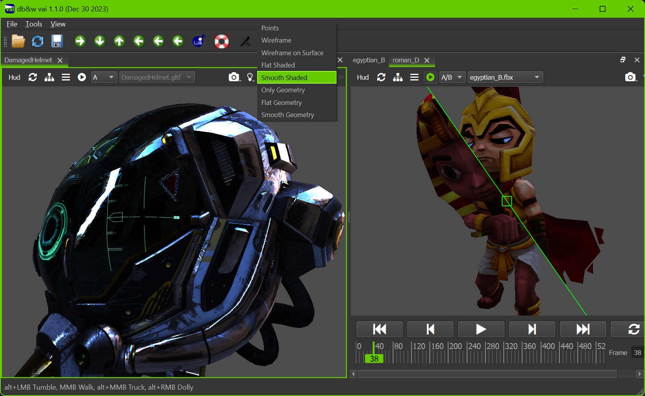Click the vai application icon in title bar

coord(9,9)
